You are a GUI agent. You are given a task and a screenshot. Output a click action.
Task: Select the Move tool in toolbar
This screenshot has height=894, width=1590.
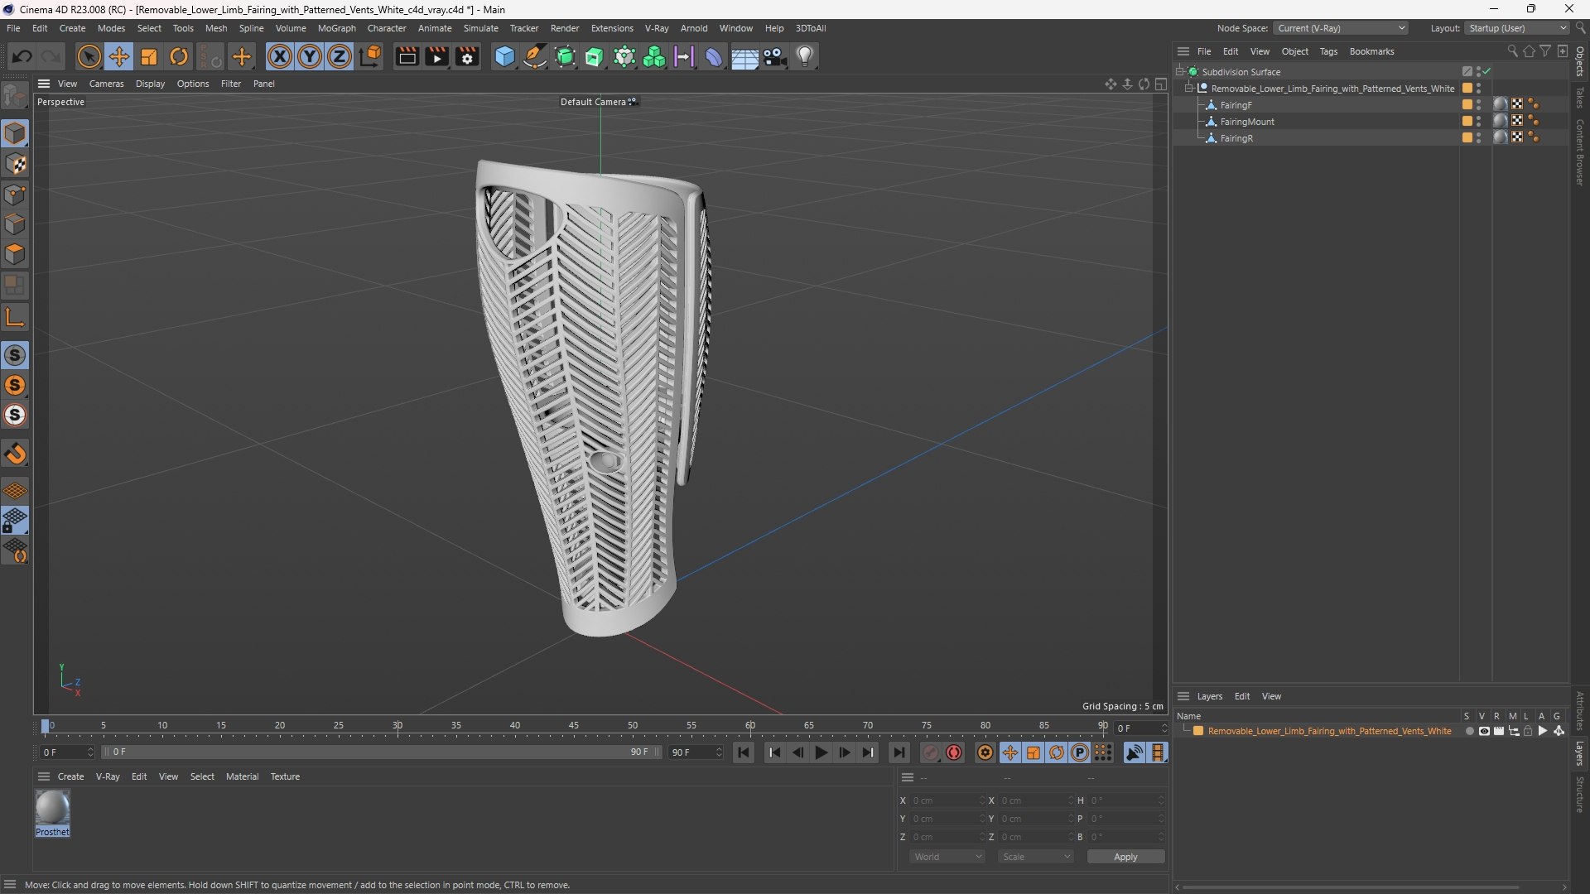click(x=119, y=56)
